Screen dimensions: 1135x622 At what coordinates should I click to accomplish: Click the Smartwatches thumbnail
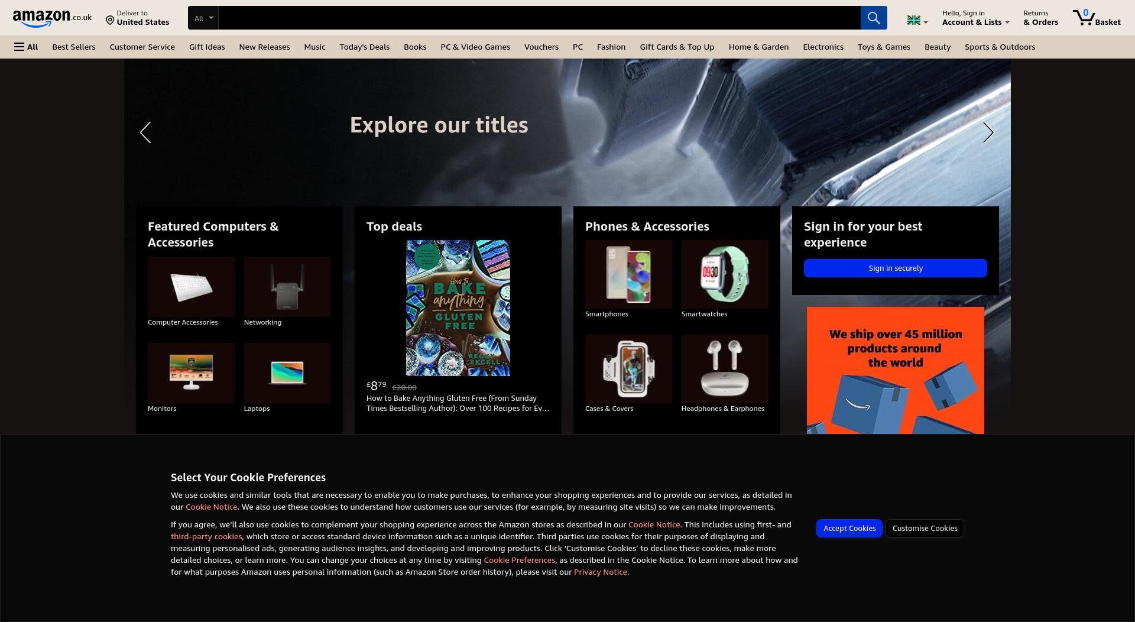point(725,274)
